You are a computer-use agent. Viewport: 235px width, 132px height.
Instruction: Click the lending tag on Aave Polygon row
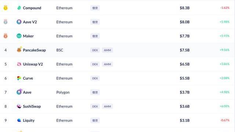95,92
